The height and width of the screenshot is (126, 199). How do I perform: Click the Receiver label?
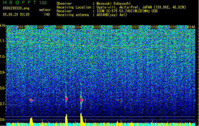click(x=64, y=11)
